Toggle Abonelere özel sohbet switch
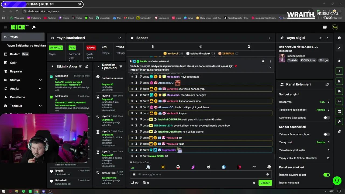Viewport: 345px width, 194px height. coord(326,118)
